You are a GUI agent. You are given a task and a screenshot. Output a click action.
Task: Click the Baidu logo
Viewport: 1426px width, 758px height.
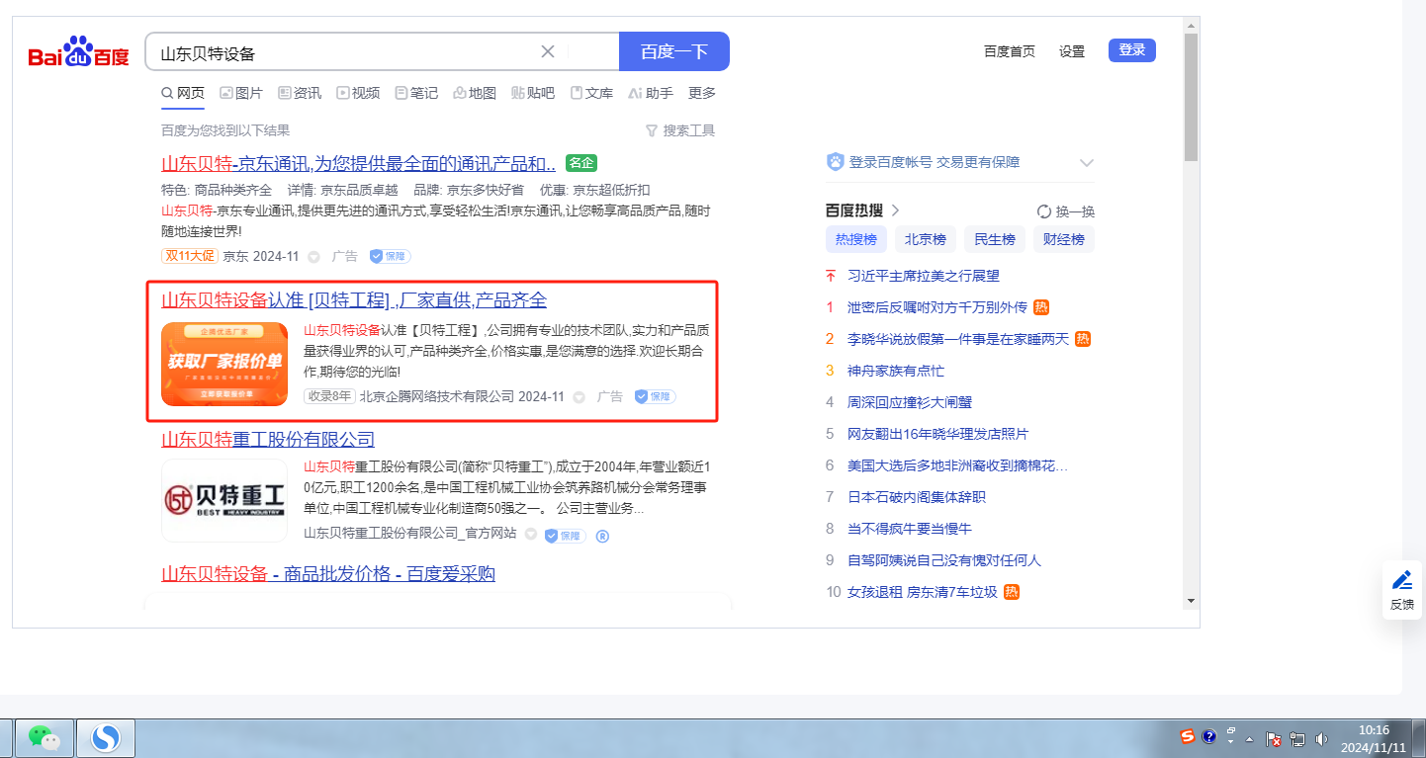click(79, 52)
